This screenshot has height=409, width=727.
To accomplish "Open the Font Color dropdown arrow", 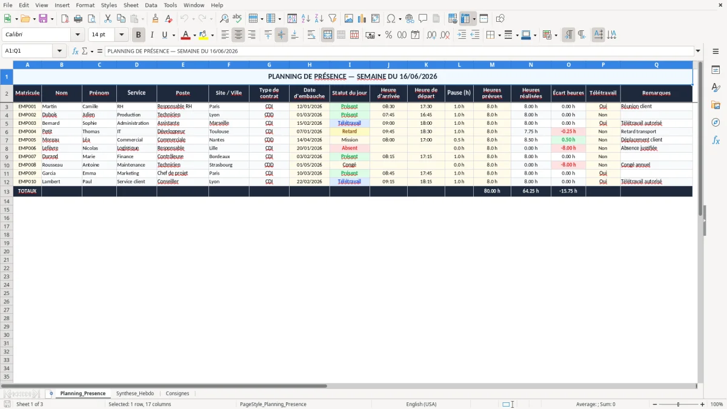I will click(194, 35).
